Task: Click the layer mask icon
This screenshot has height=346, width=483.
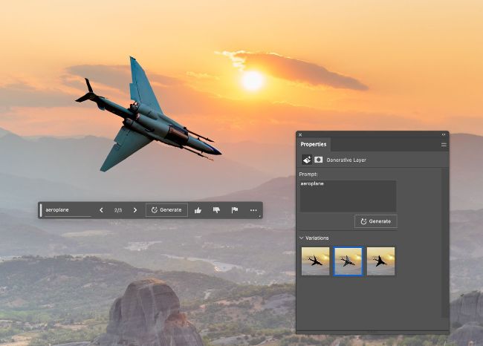Action: pyautogui.click(x=319, y=160)
